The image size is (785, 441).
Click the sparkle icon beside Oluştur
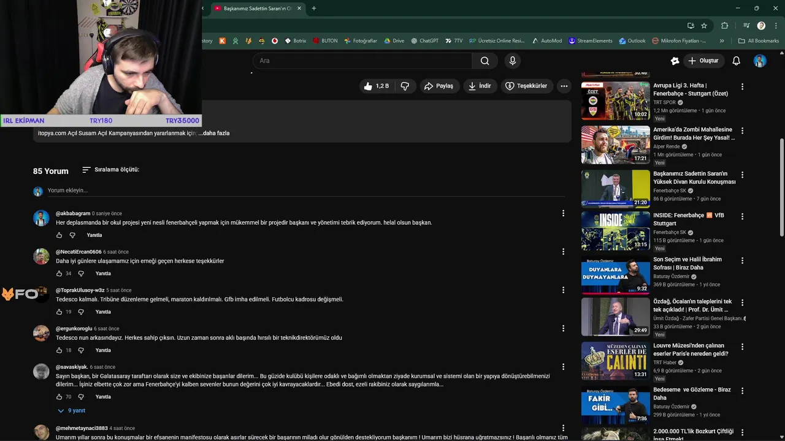pyautogui.click(x=675, y=61)
